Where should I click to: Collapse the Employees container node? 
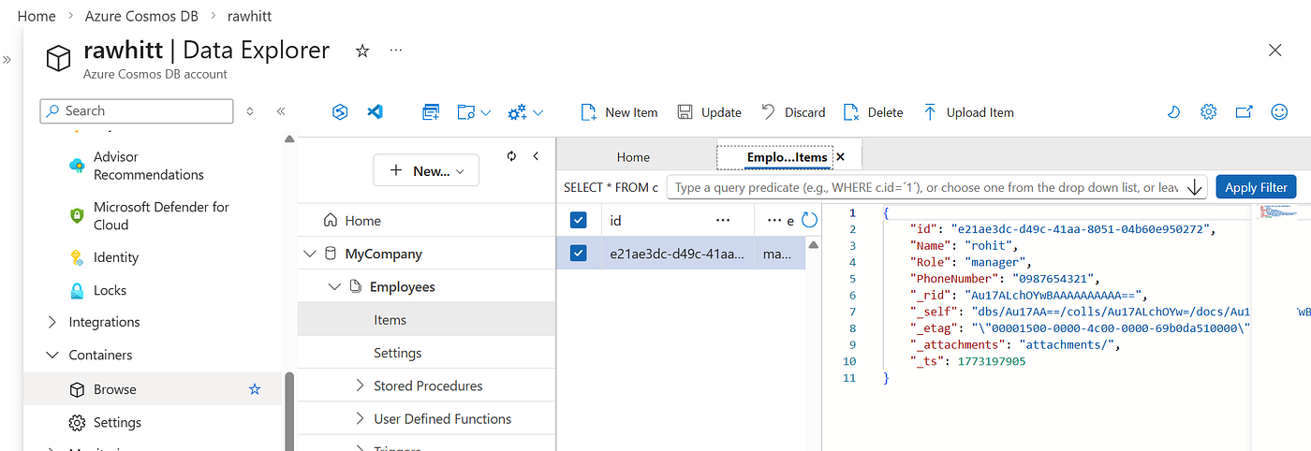pyautogui.click(x=334, y=286)
